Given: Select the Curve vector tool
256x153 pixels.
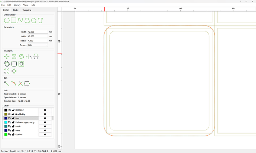Looking at the screenshot, I should pos(27,20).
